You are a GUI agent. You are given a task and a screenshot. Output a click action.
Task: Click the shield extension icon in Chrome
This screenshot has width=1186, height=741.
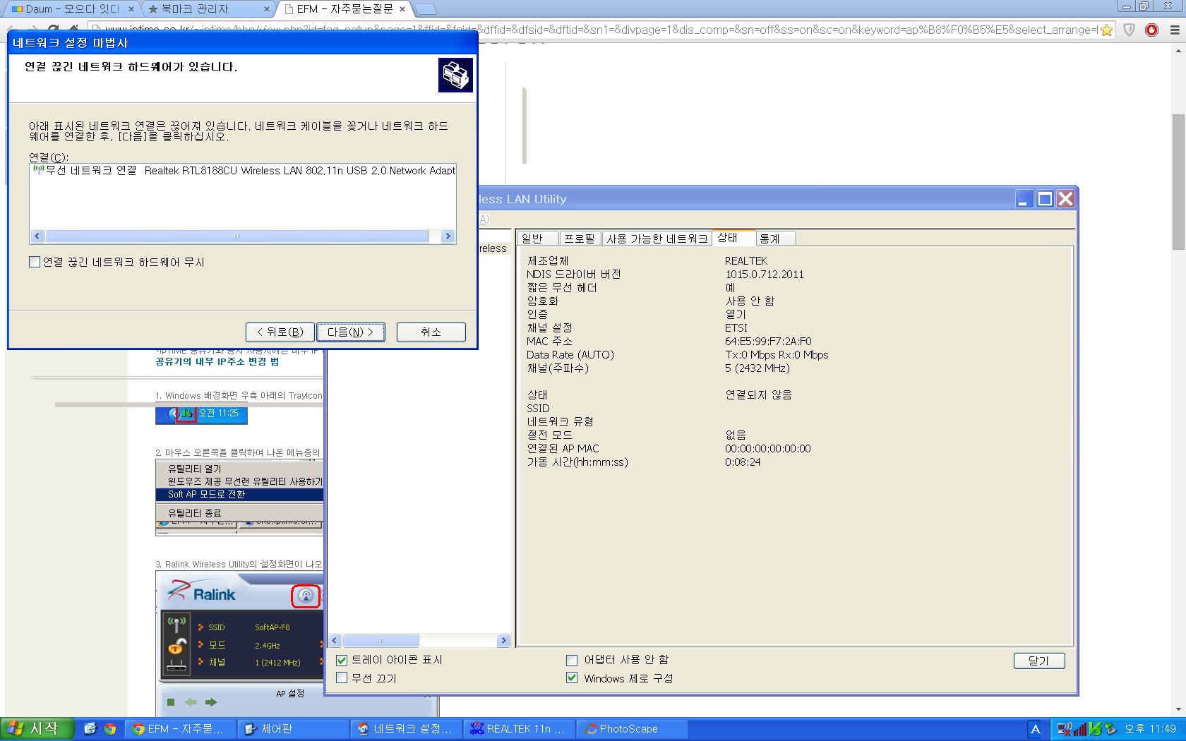[1129, 30]
